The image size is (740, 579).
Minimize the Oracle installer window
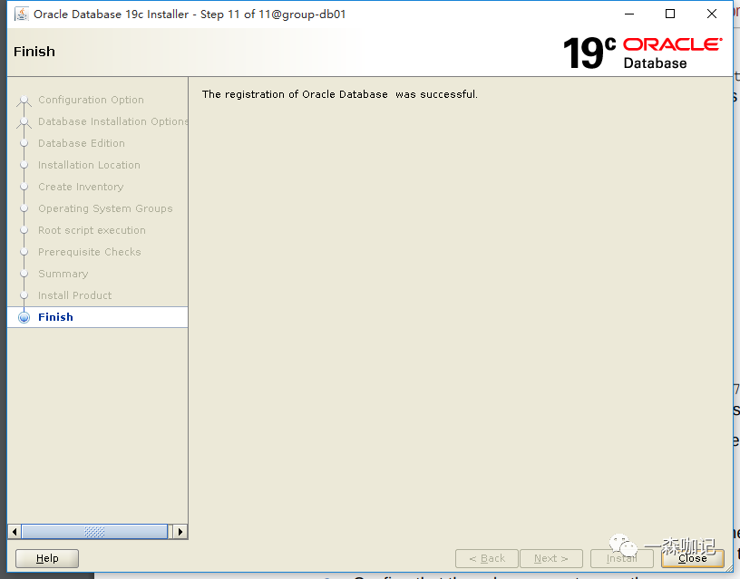pos(629,14)
